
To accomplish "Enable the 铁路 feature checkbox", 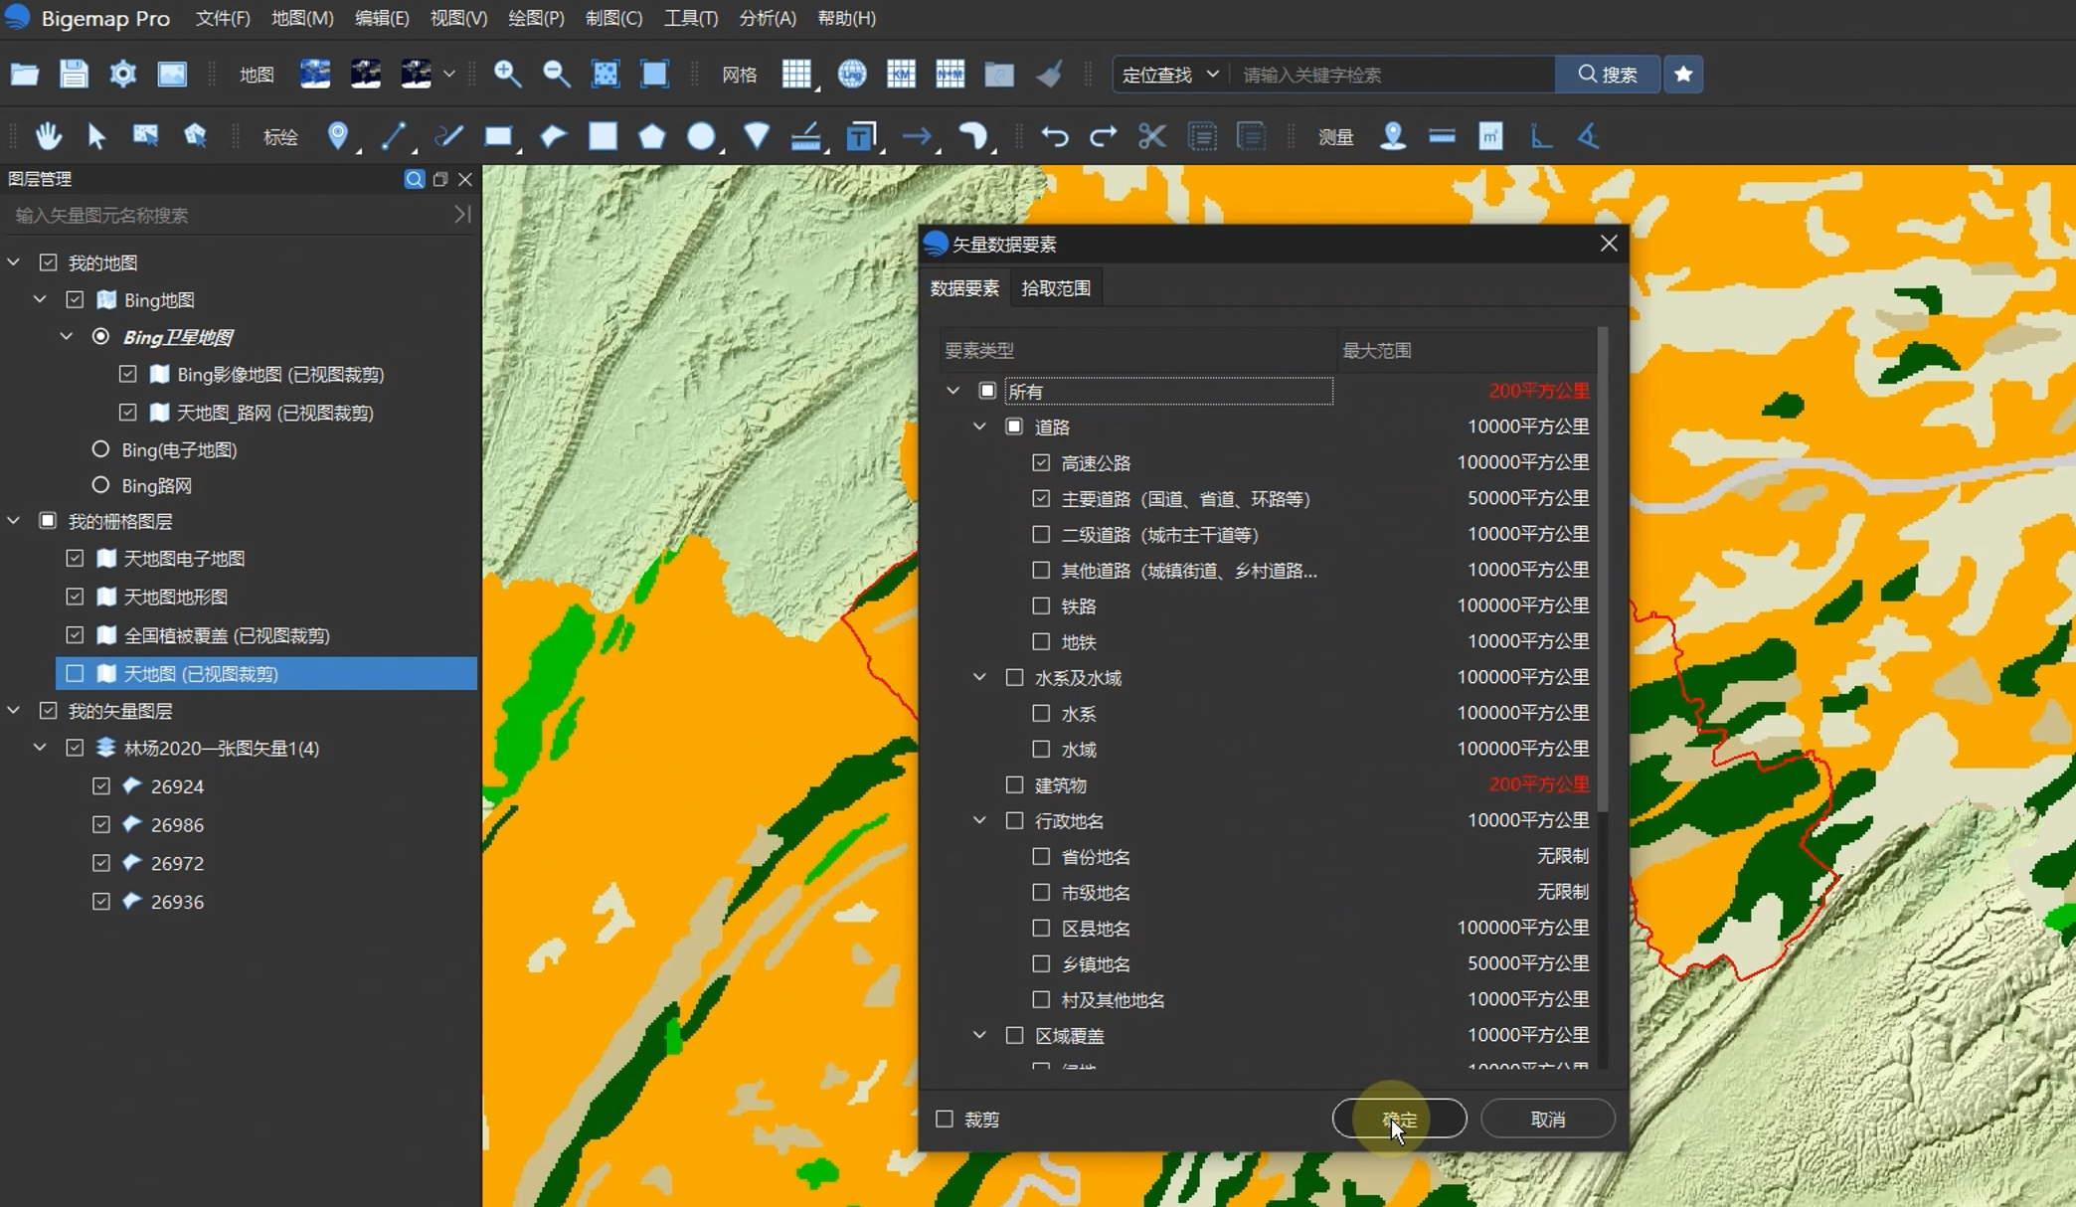I will pyautogui.click(x=1040, y=605).
